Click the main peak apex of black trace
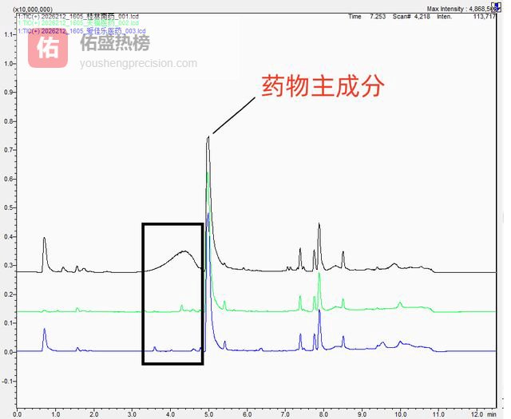 (x=208, y=137)
